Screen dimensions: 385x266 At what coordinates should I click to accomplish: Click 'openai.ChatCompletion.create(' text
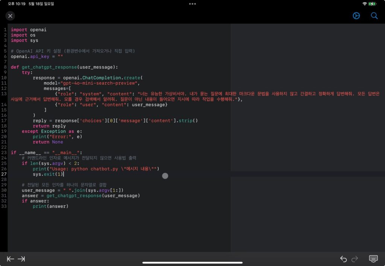click(103, 78)
